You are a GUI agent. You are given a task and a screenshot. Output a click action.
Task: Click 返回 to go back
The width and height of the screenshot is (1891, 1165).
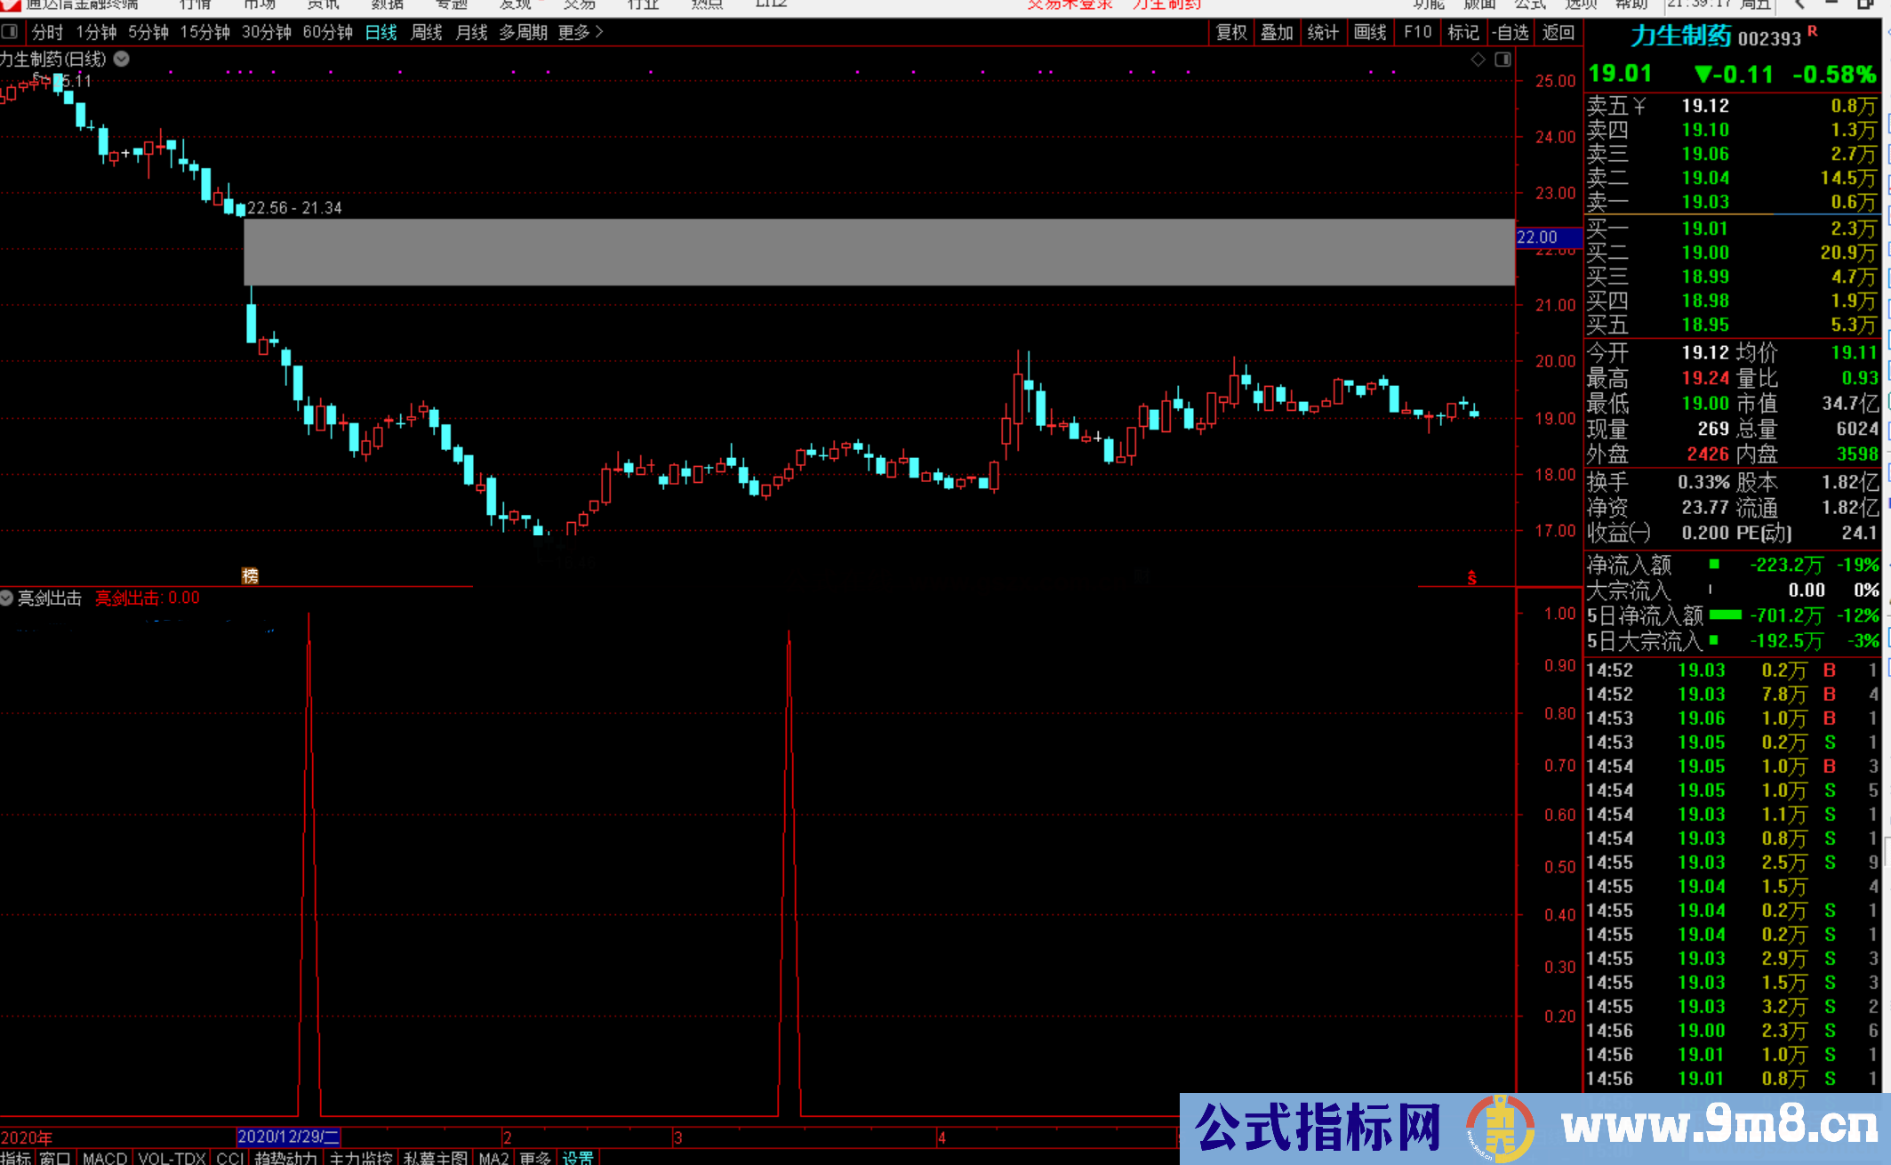click(x=1558, y=33)
